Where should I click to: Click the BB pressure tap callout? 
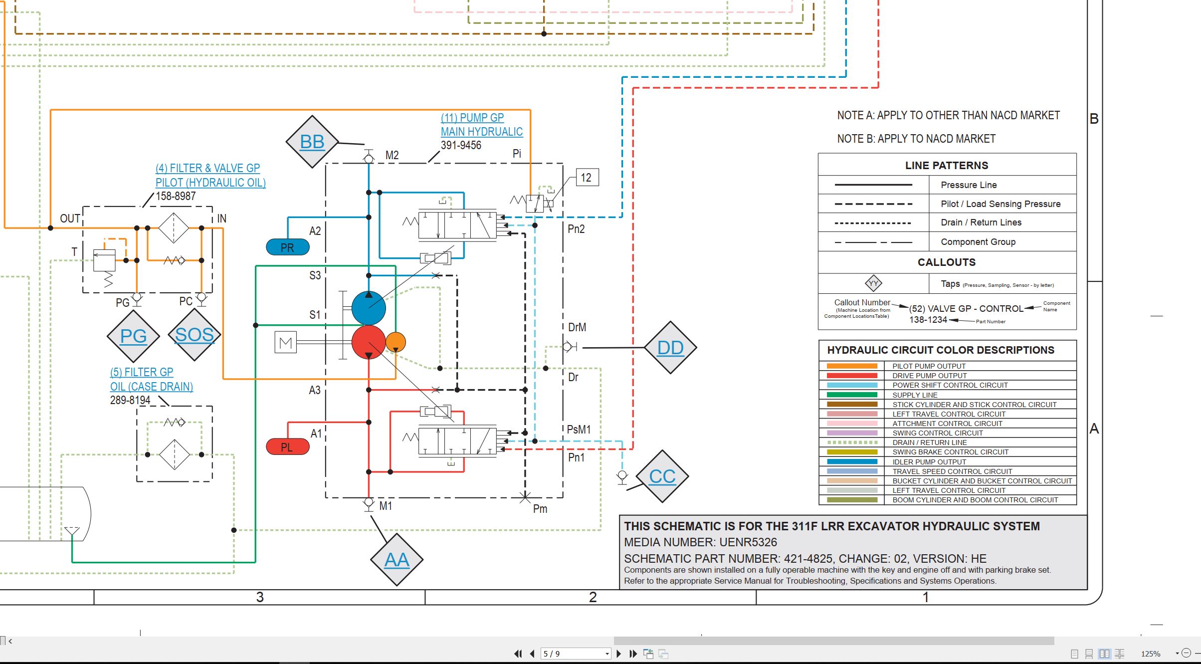[312, 142]
